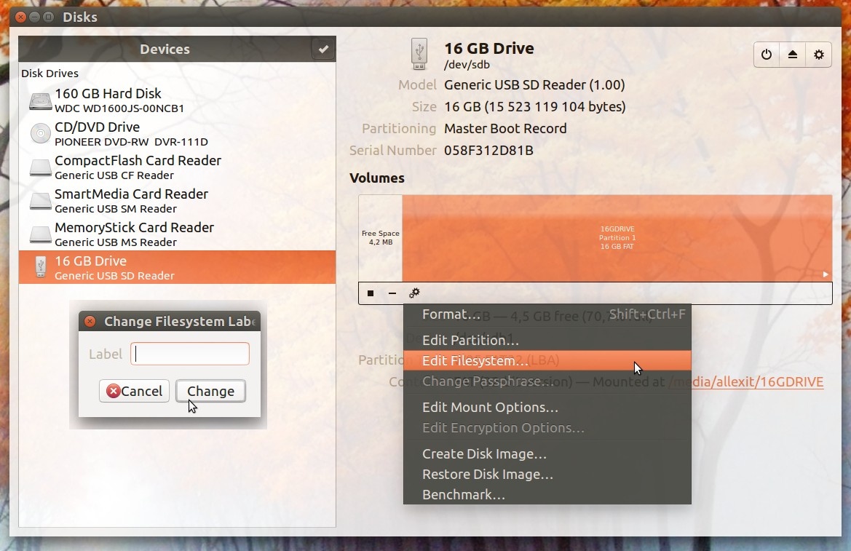Viewport: 851px width, 551px height.
Task: Open the /media/allexit/16GDRIVE mount link
Action: pos(745,381)
